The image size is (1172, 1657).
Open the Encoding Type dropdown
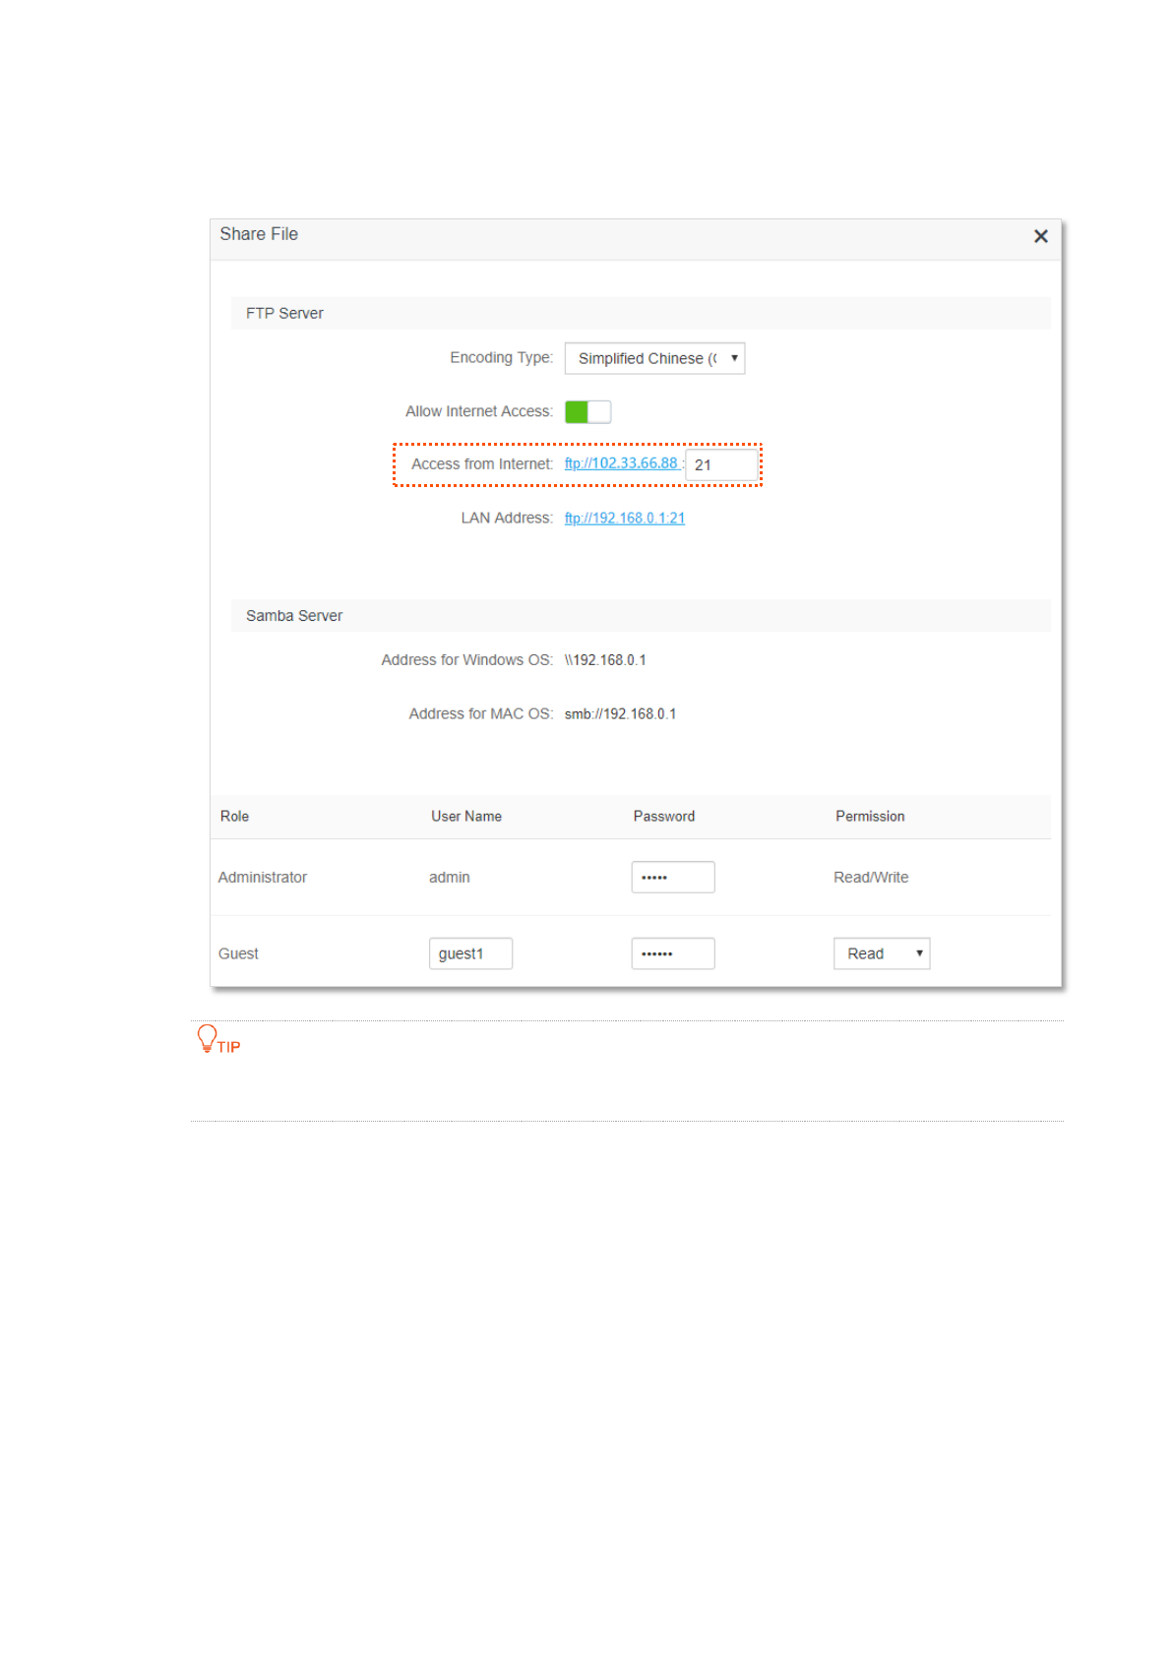[654, 358]
